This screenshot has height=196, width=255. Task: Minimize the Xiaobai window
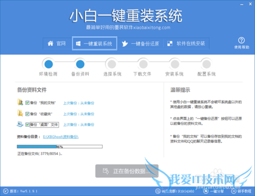click(242, 5)
